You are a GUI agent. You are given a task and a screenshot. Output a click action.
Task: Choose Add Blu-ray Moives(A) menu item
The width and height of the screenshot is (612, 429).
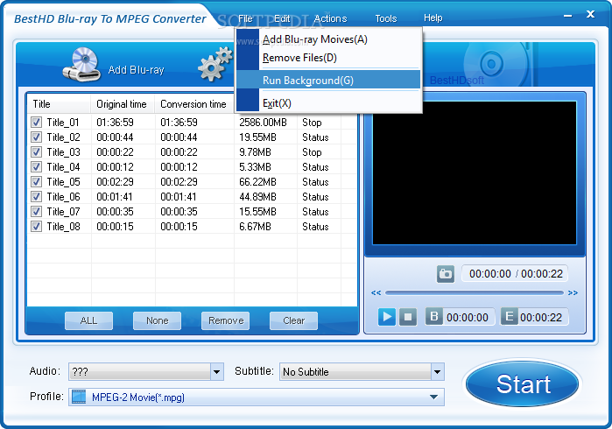pos(327,39)
